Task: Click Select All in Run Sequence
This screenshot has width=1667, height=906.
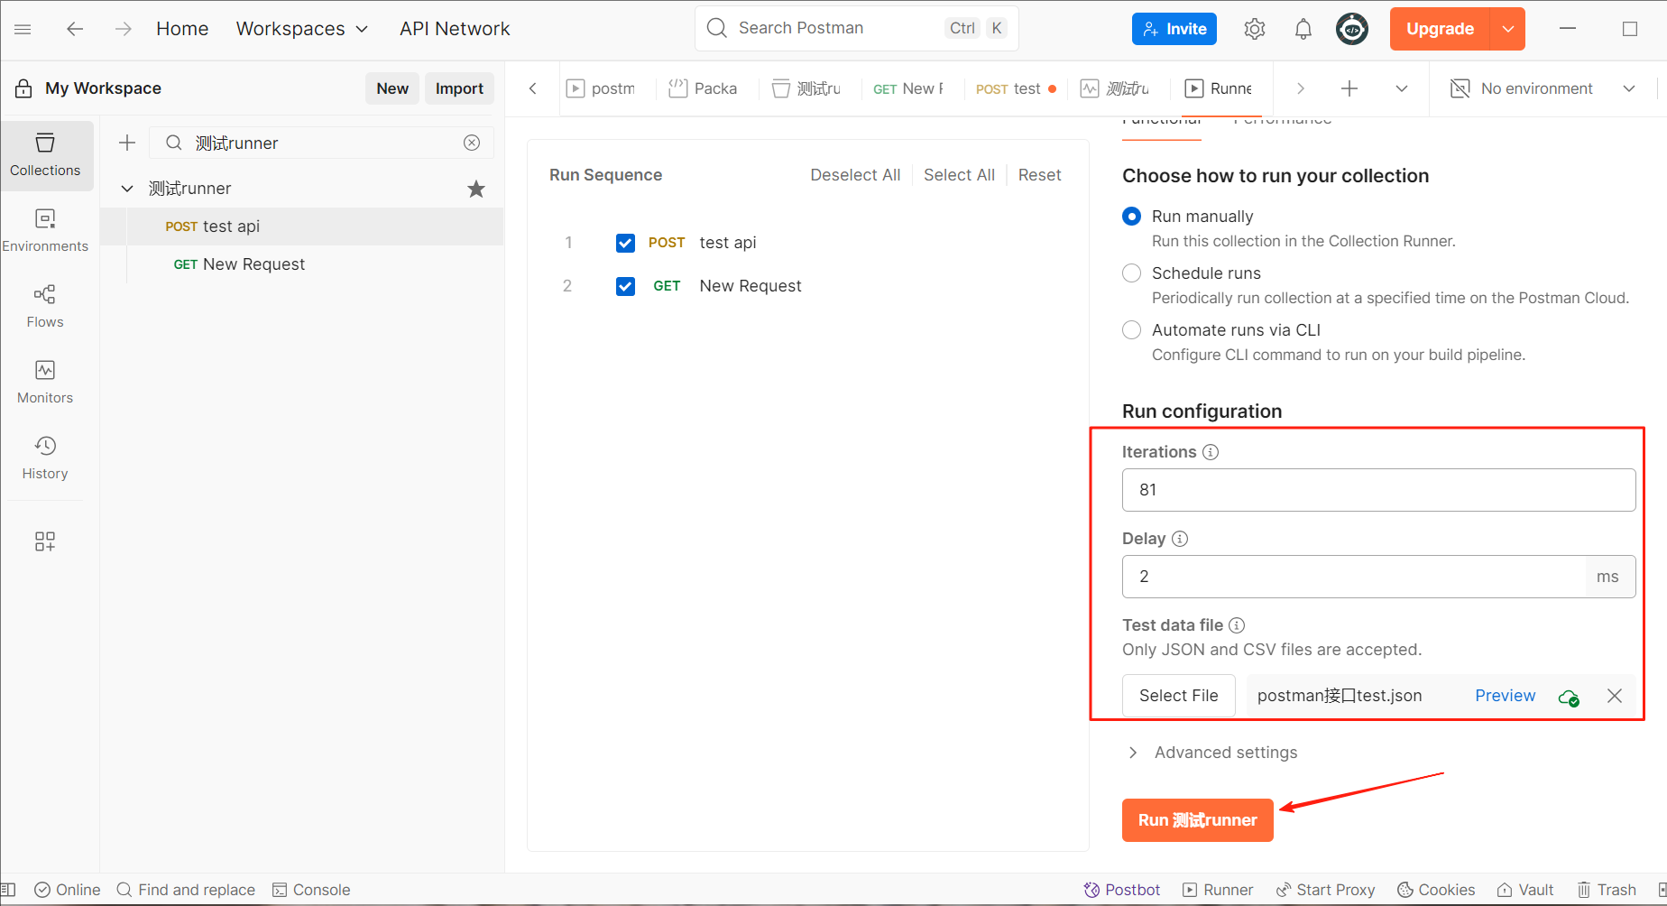Action: point(959,175)
